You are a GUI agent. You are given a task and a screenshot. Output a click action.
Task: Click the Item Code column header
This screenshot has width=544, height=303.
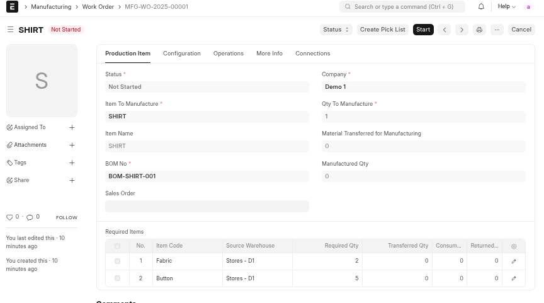click(188, 246)
